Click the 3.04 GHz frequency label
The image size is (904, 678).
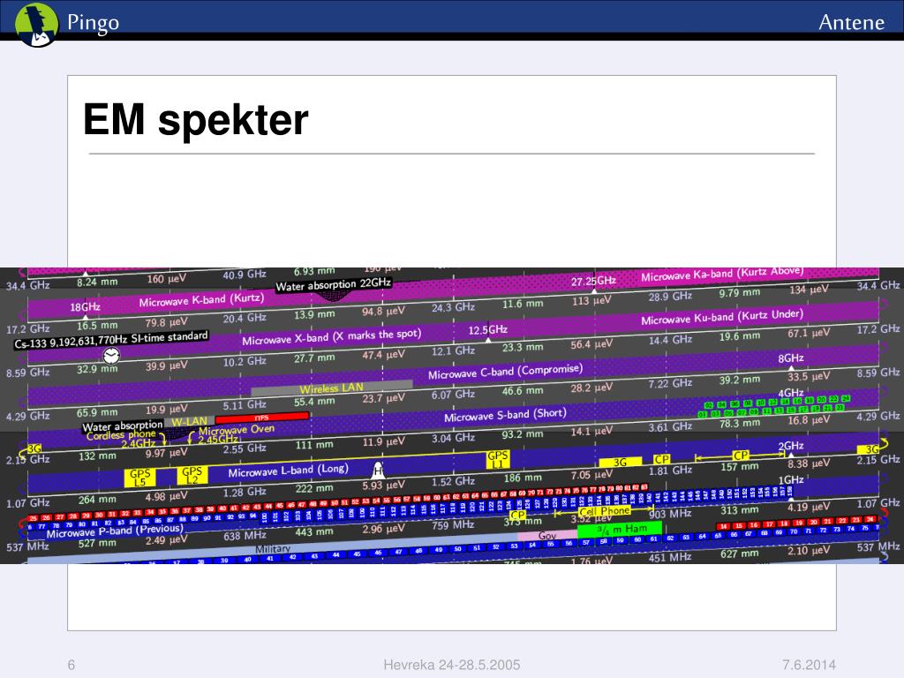pos(453,438)
